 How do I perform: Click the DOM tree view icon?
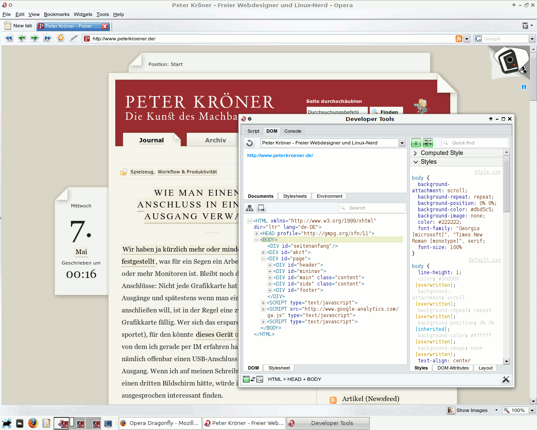250,208
